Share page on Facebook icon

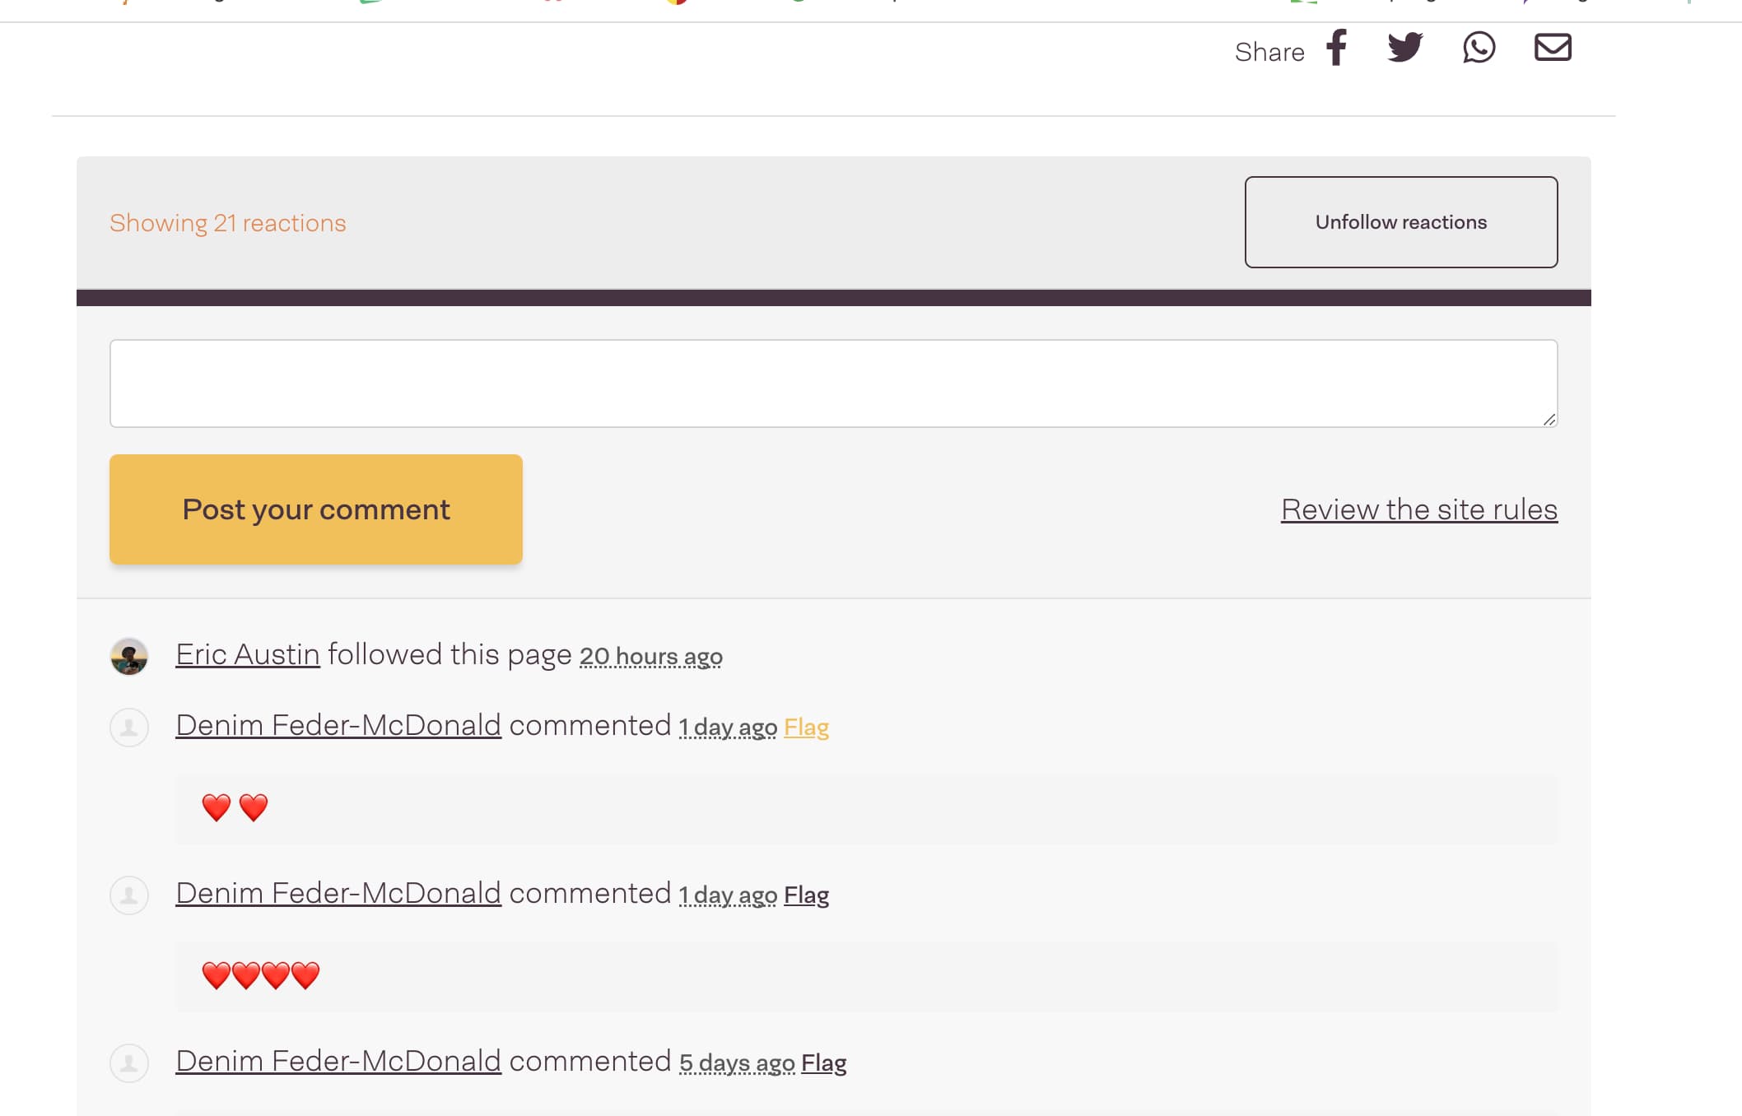(1337, 48)
